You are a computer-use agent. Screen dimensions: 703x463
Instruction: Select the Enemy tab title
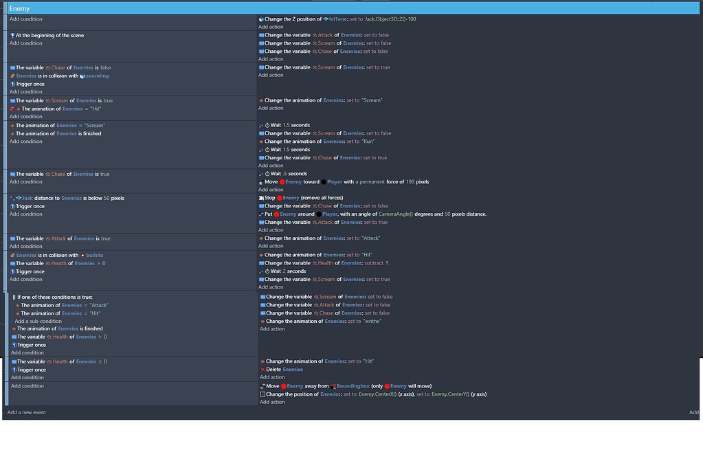pyautogui.click(x=19, y=7)
